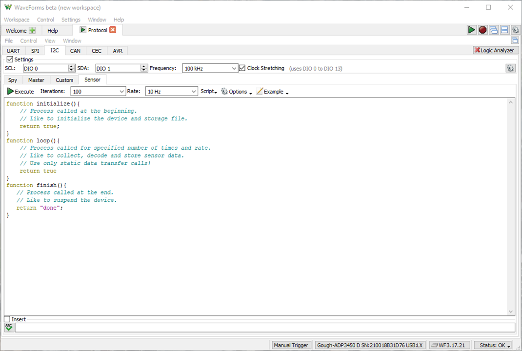Viewport: 522px width, 351px height.
Task: Click the 'function loop(){' code line
Action: [33, 140]
